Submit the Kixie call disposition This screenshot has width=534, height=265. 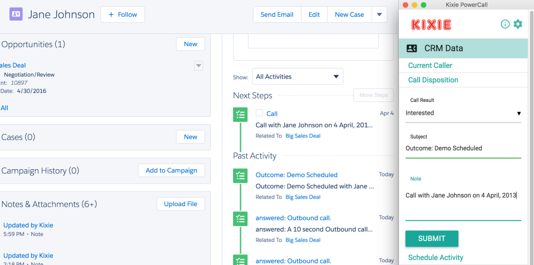[x=432, y=239]
